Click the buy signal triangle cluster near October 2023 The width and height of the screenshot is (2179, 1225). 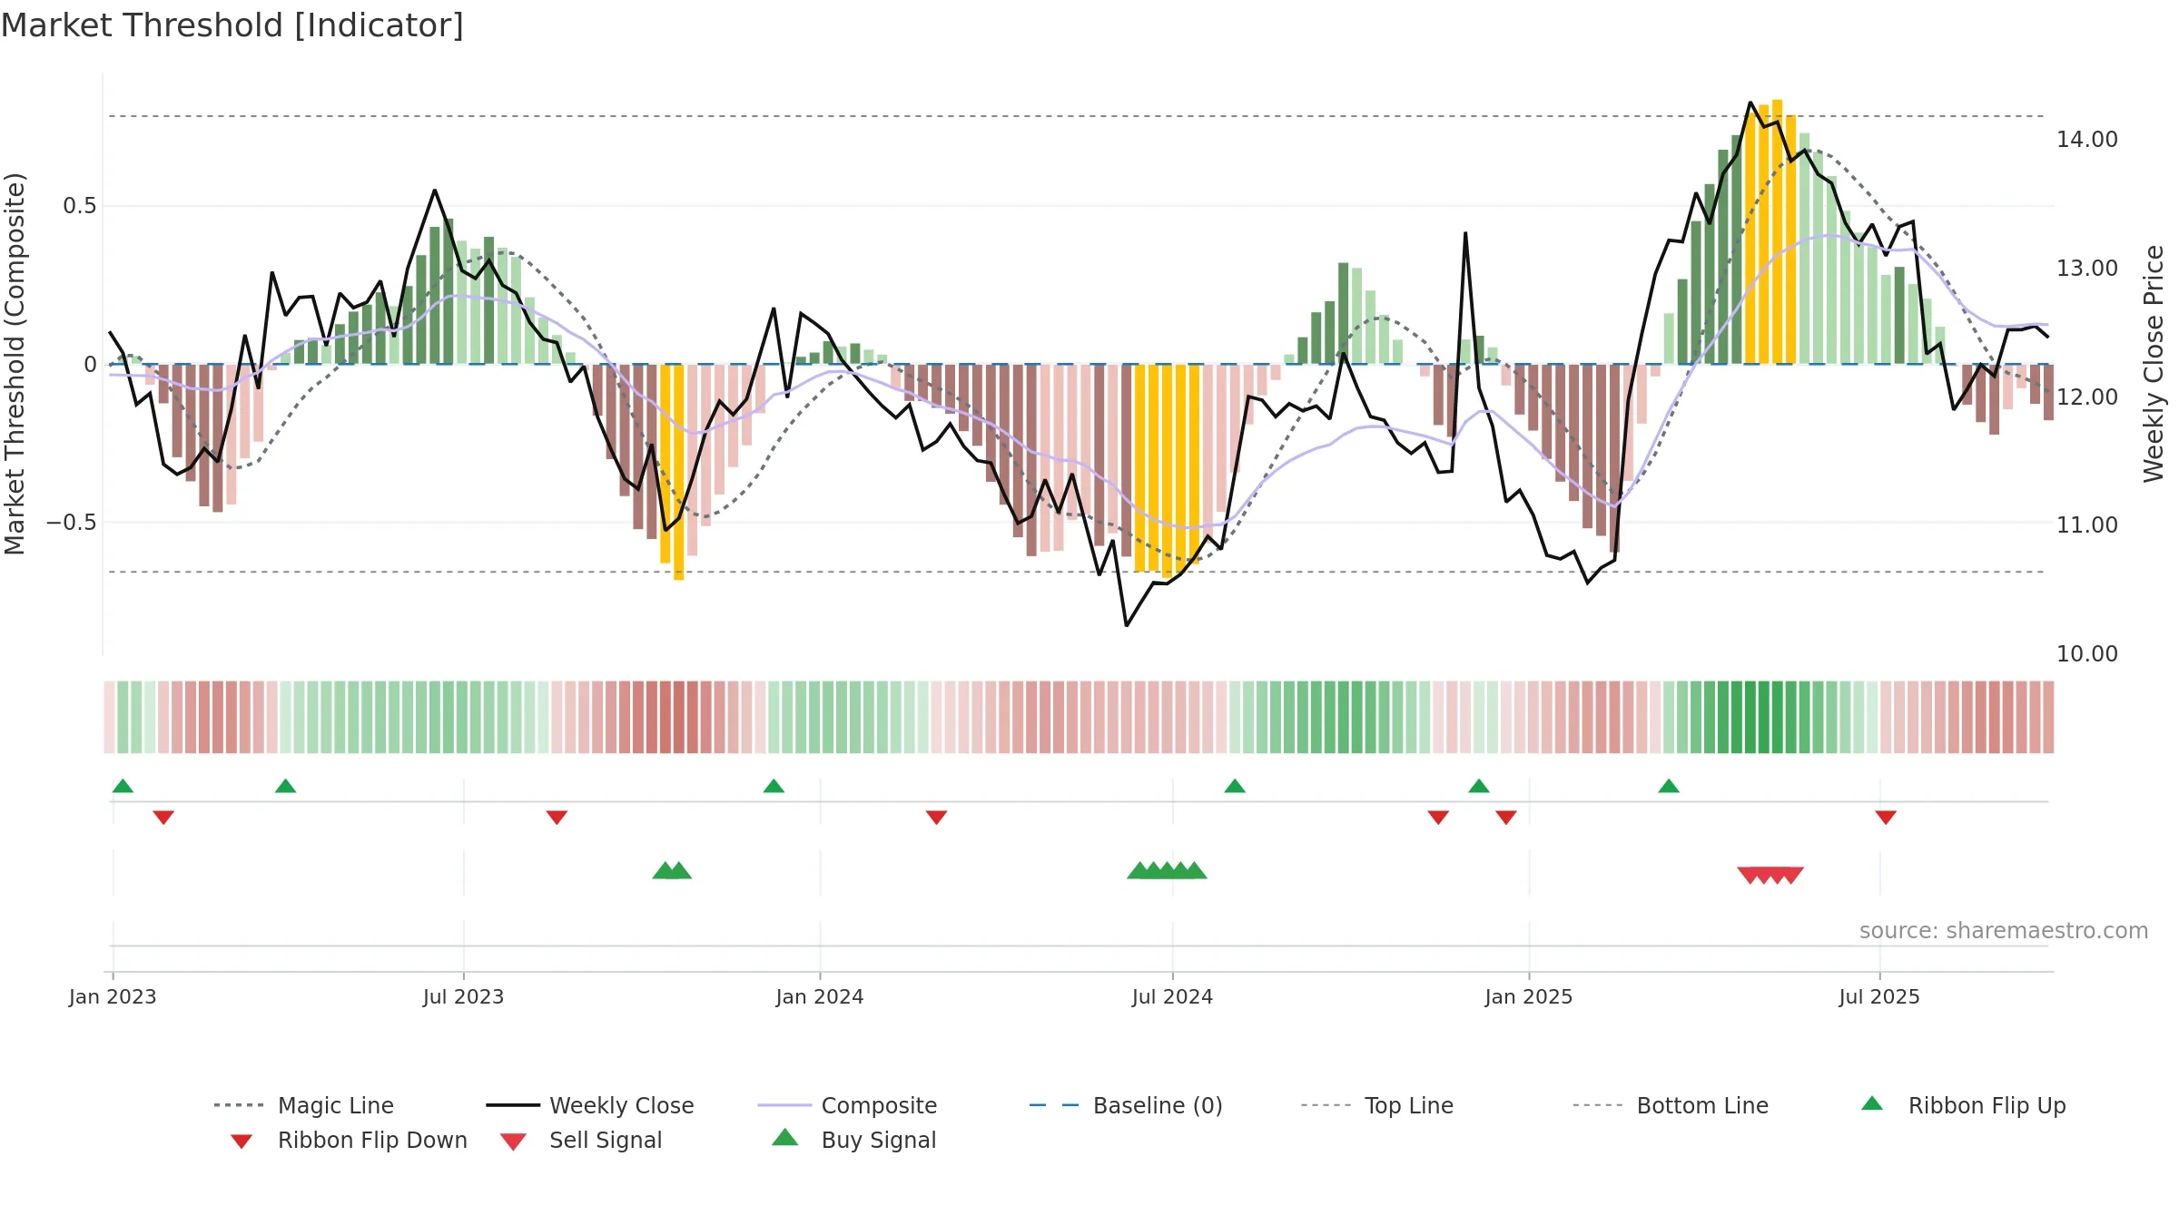click(x=672, y=870)
